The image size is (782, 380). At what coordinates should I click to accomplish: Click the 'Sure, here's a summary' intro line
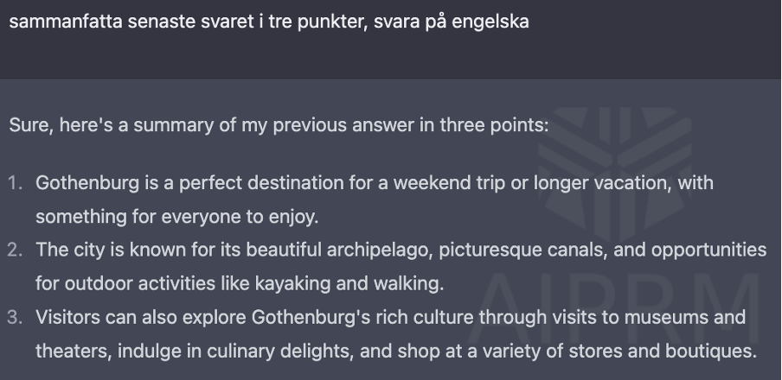[x=279, y=125]
